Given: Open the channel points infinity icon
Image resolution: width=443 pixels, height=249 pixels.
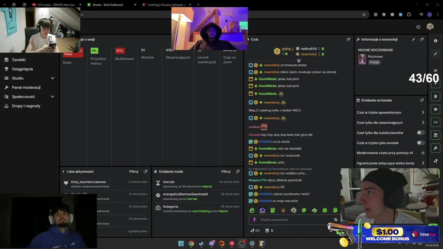Looking at the screenshot, I should [x=255, y=231].
